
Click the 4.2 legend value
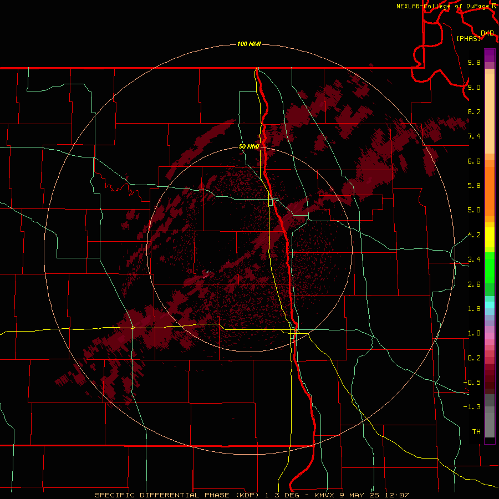tap(474, 235)
